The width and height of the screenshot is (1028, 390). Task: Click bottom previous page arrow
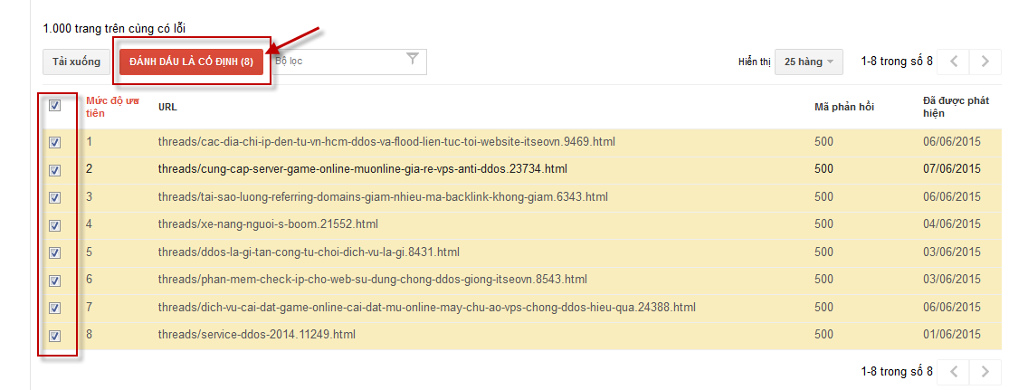click(x=954, y=371)
